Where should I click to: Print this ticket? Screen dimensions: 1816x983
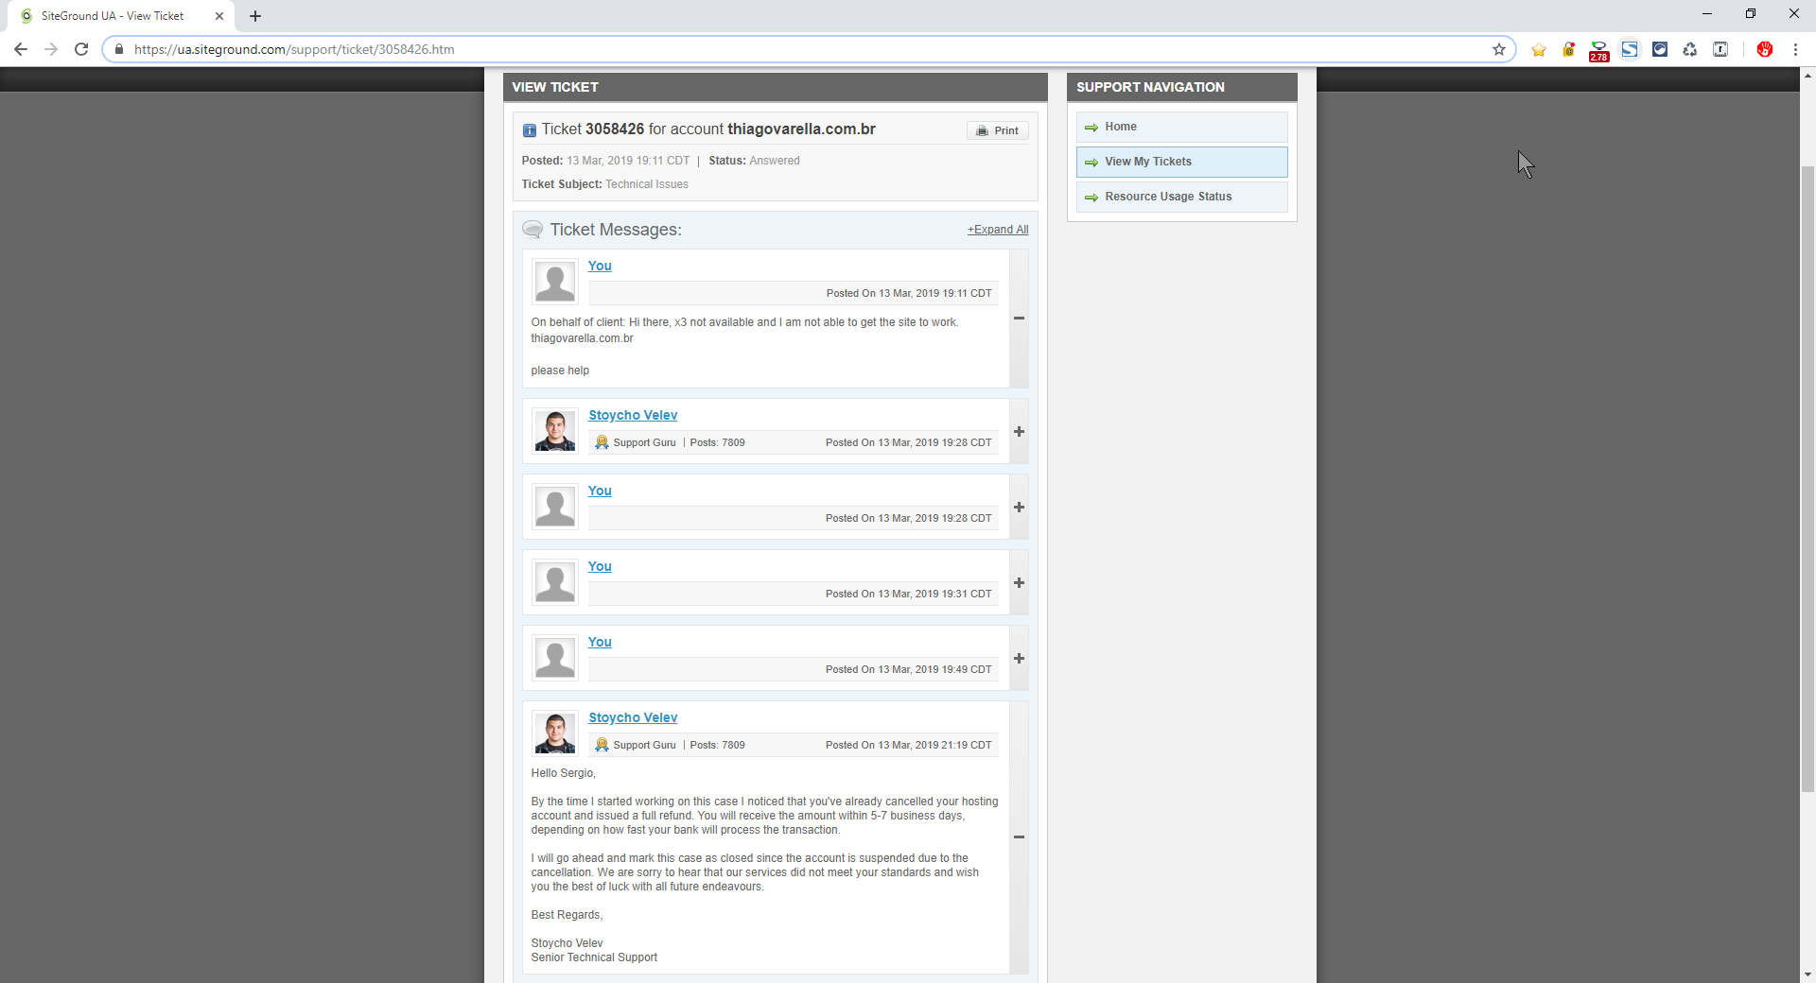[x=998, y=130]
